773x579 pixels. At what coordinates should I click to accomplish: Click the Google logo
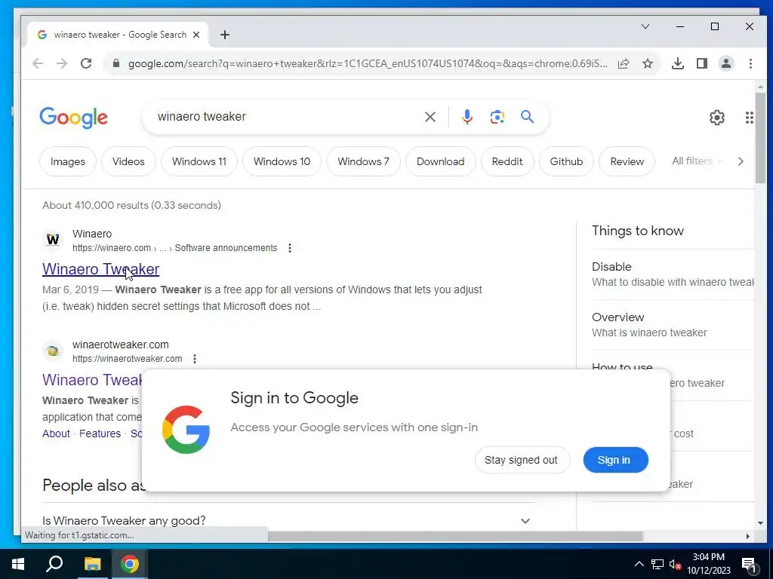(73, 118)
